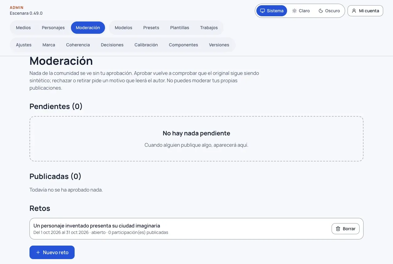Click the moon icon for Oscuro theme
This screenshot has height=264, width=393.
click(x=321, y=11)
